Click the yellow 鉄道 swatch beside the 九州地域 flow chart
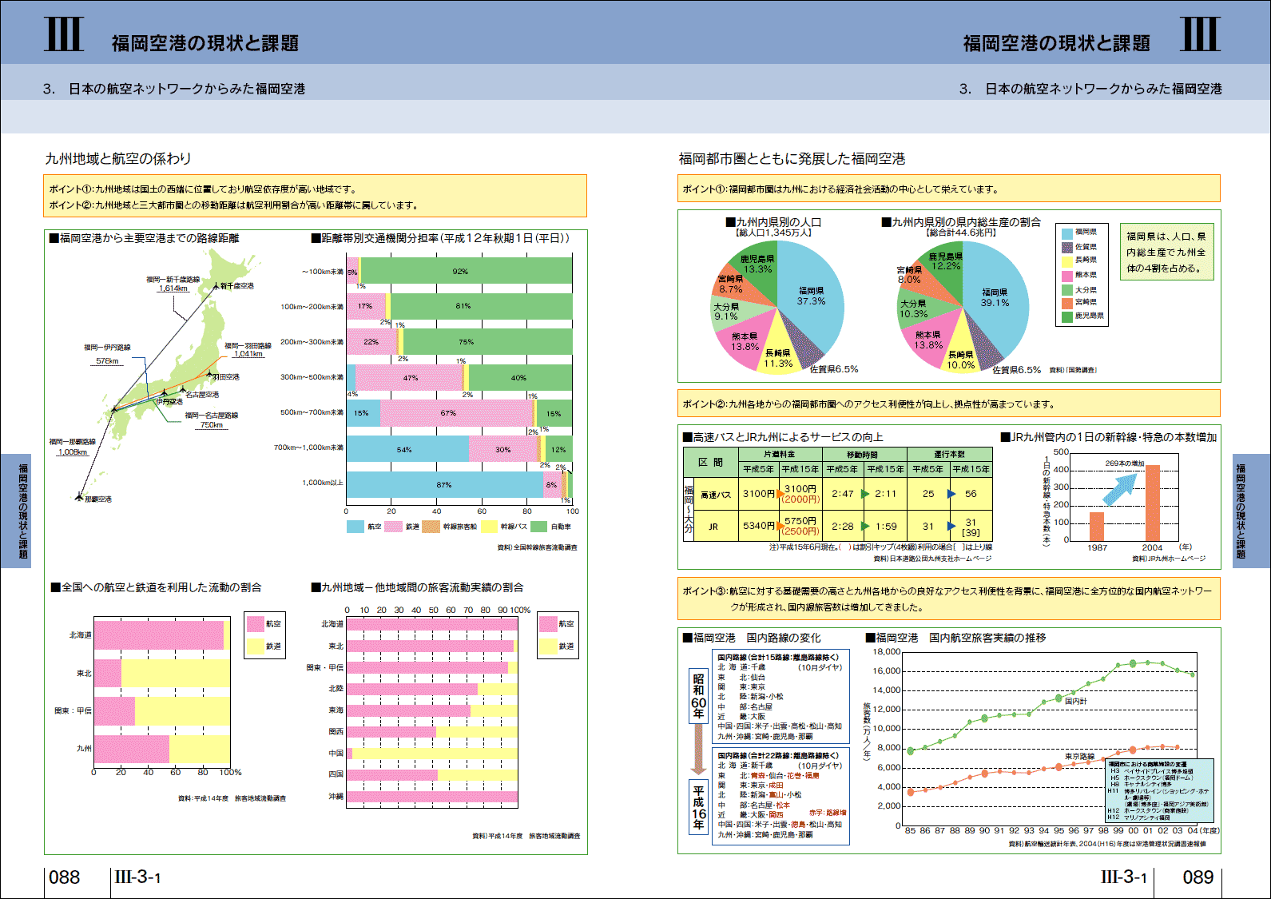Screen dimensions: 1271x899 tap(548, 646)
